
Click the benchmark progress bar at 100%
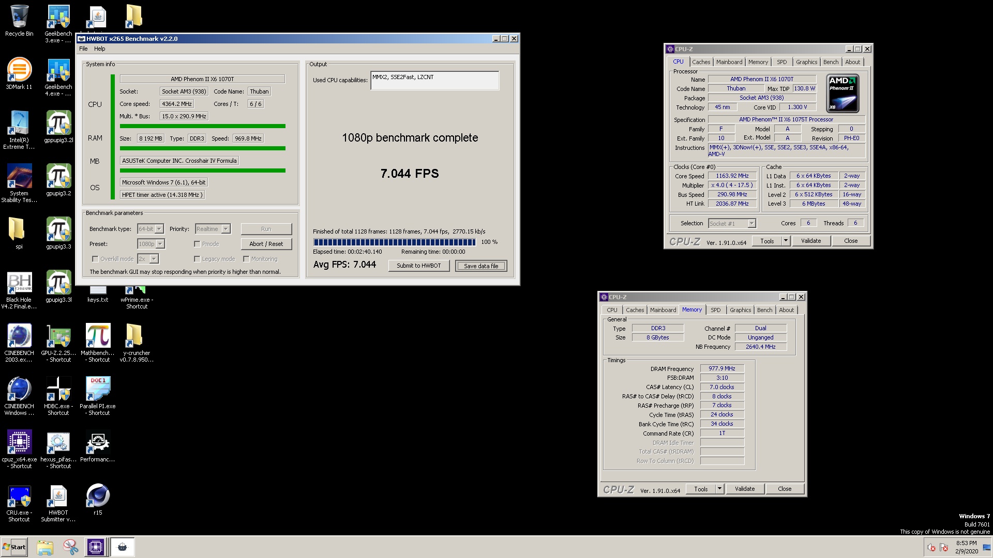[x=395, y=242]
